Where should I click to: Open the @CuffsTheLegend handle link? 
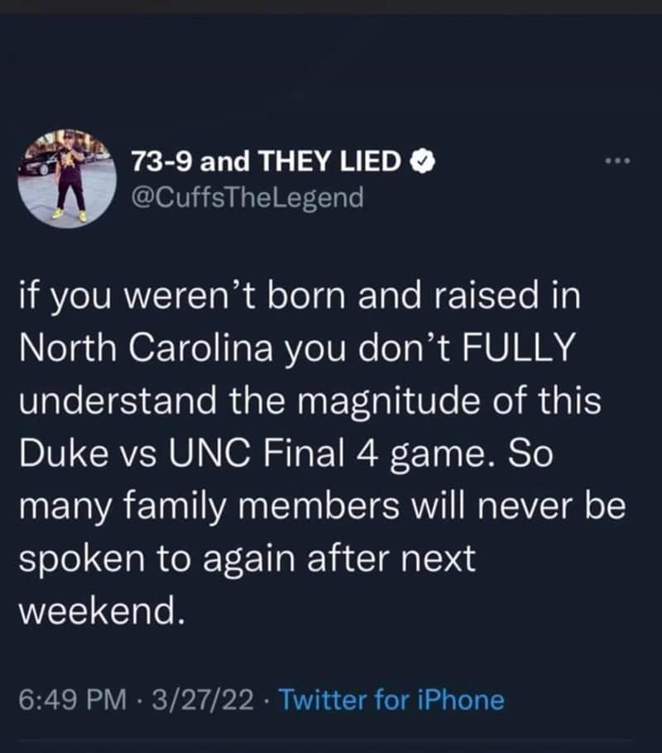point(247,199)
